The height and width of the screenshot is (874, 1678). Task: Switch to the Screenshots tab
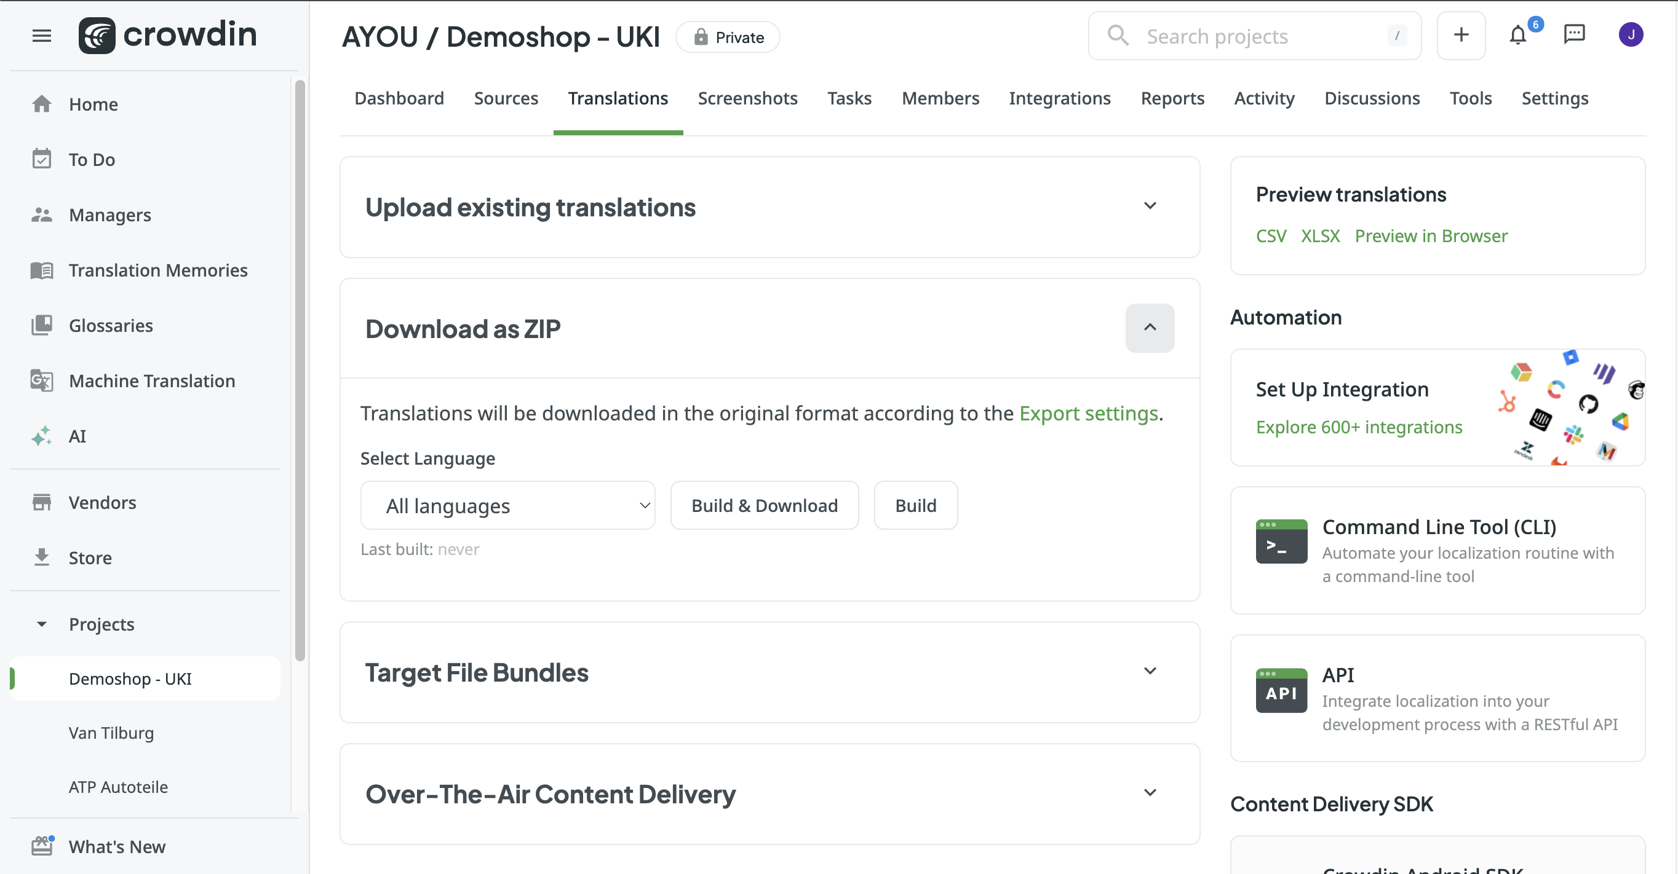click(x=747, y=98)
